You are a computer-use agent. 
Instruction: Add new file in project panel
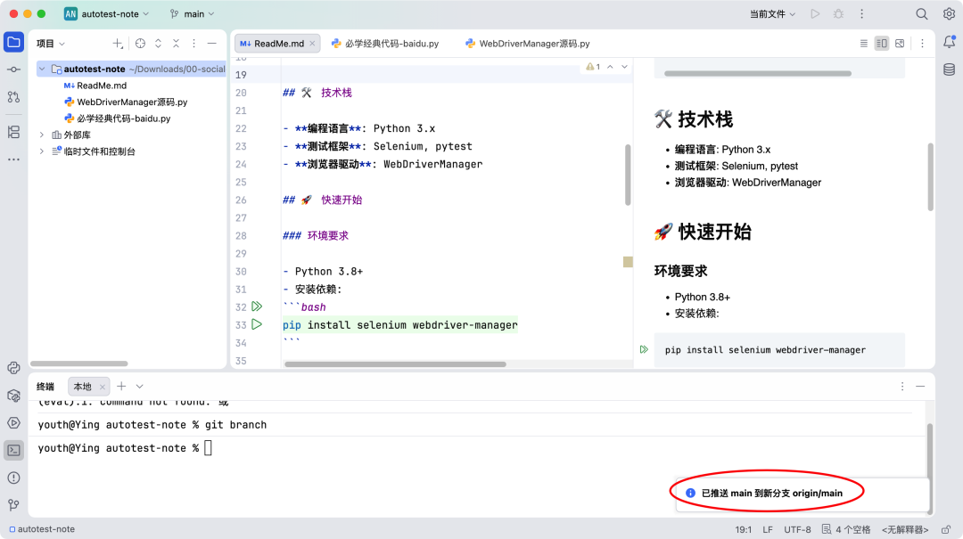pos(118,44)
